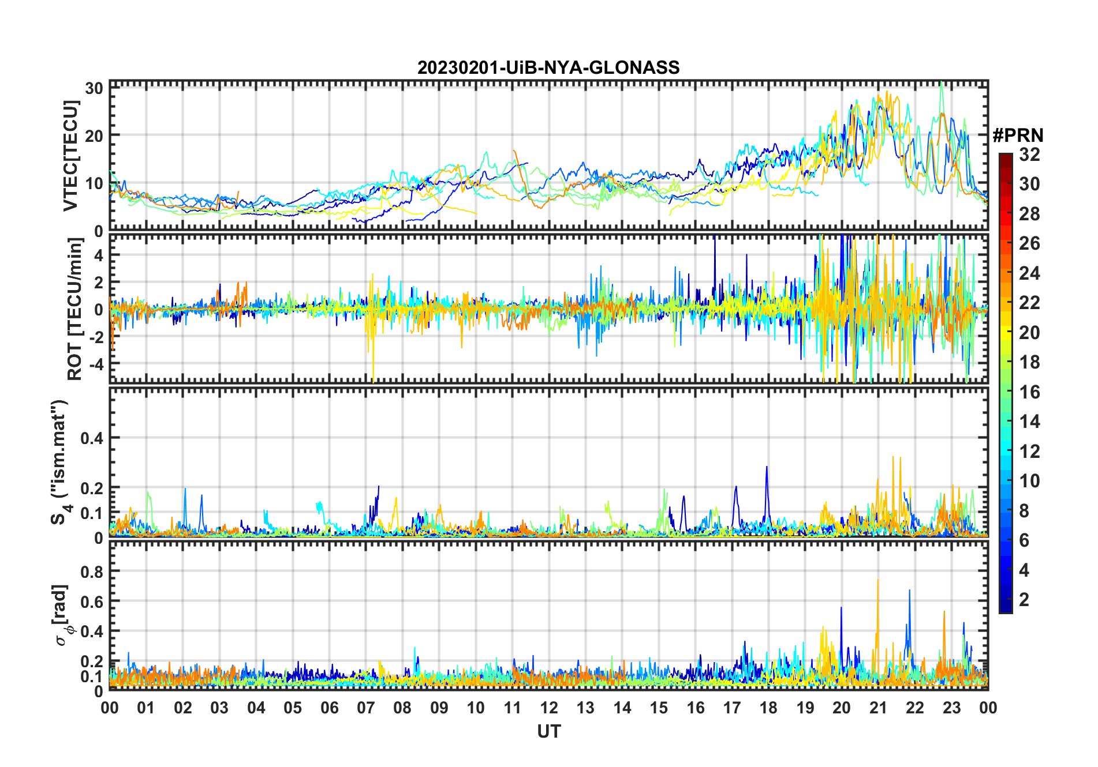Click VTEC axis tick label 30
This screenshot has width=1098, height=767.
tap(94, 88)
